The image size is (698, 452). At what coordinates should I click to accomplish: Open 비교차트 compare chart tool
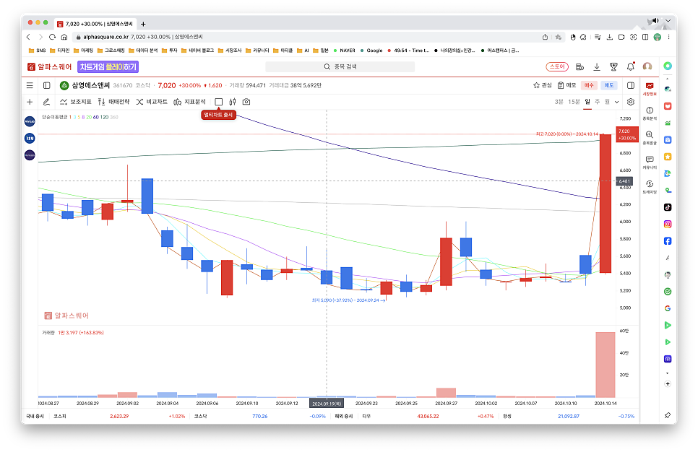152,102
